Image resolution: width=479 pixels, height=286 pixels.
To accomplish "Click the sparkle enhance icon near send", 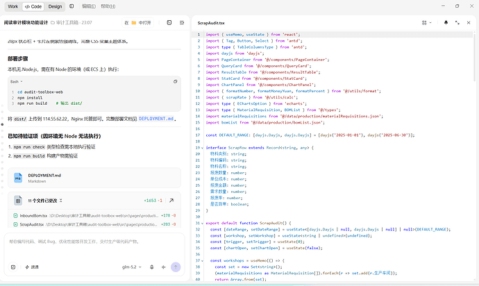I will [164, 267].
